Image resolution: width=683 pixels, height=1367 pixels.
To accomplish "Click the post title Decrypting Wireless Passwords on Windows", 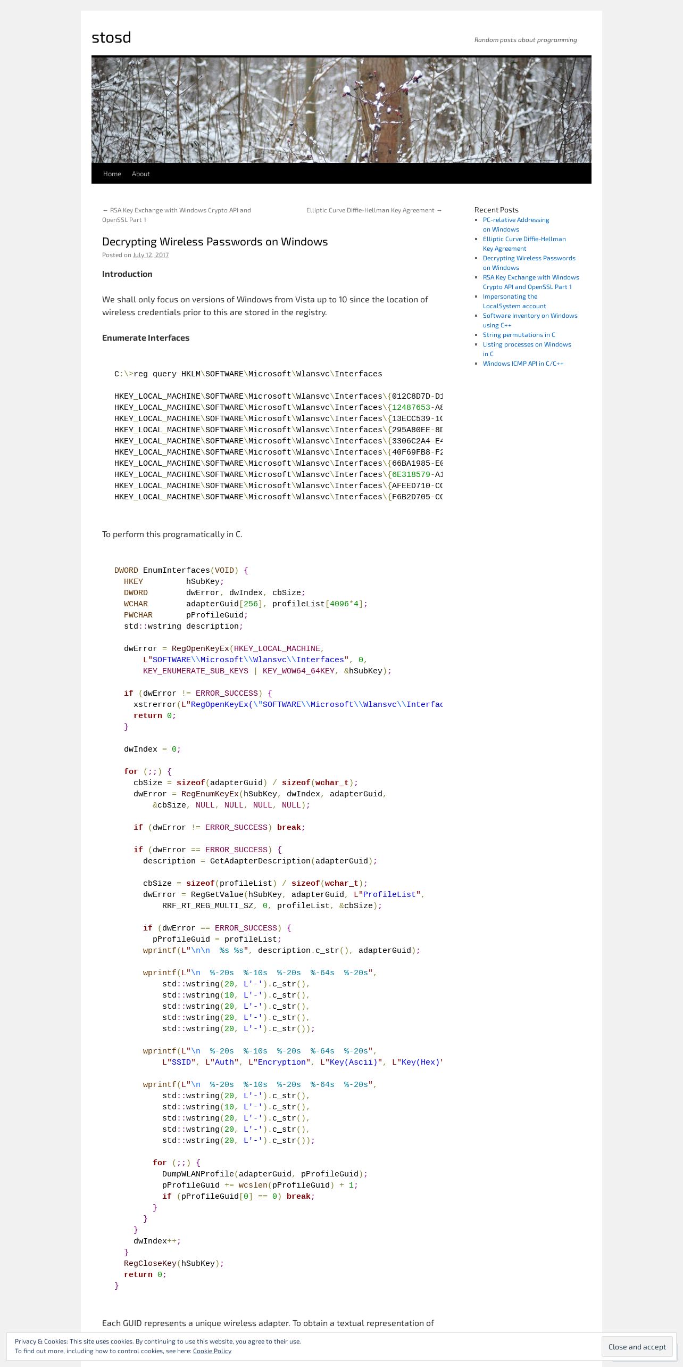I will point(215,242).
